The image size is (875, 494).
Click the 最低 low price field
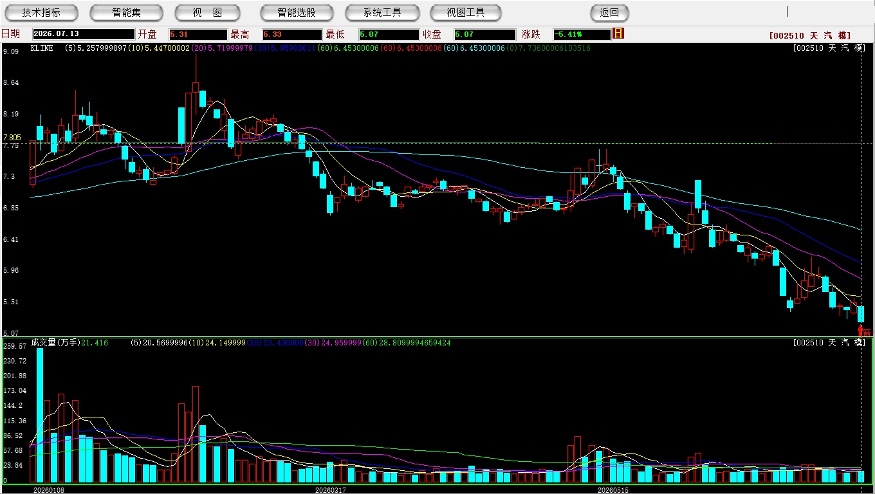point(389,35)
